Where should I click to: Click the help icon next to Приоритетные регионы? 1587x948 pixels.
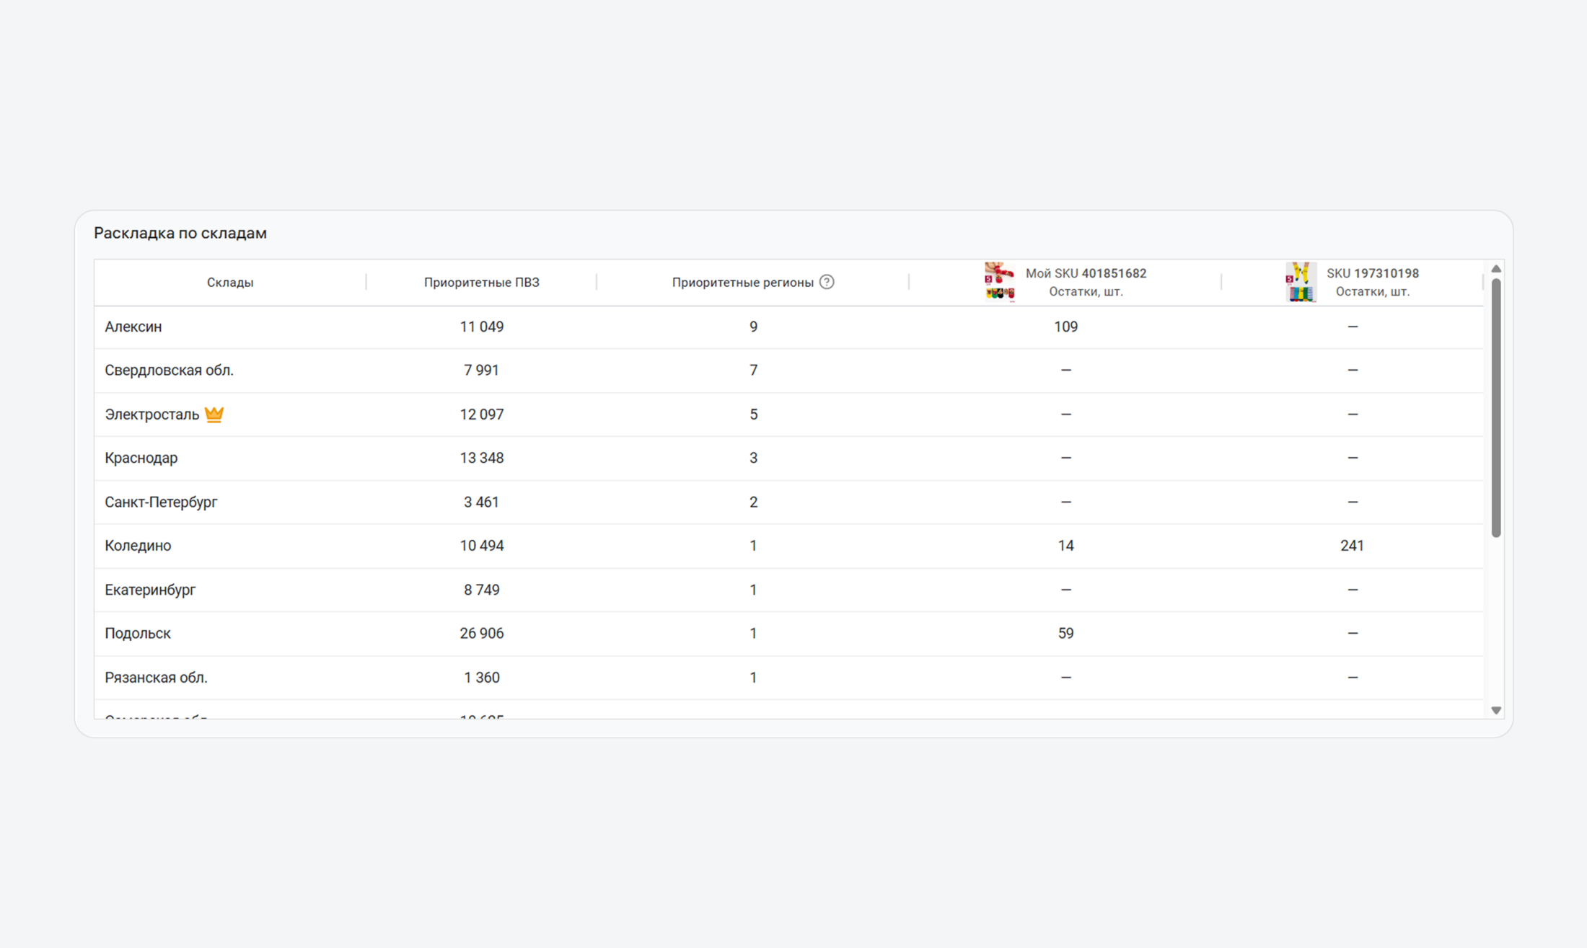pyautogui.click(x=827, y=282)
